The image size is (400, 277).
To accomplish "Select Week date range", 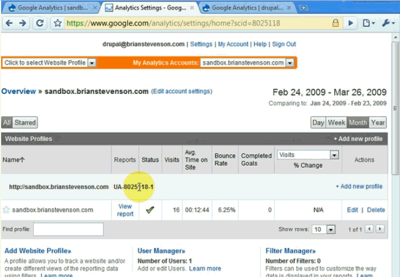I will (x=336, y=122).
